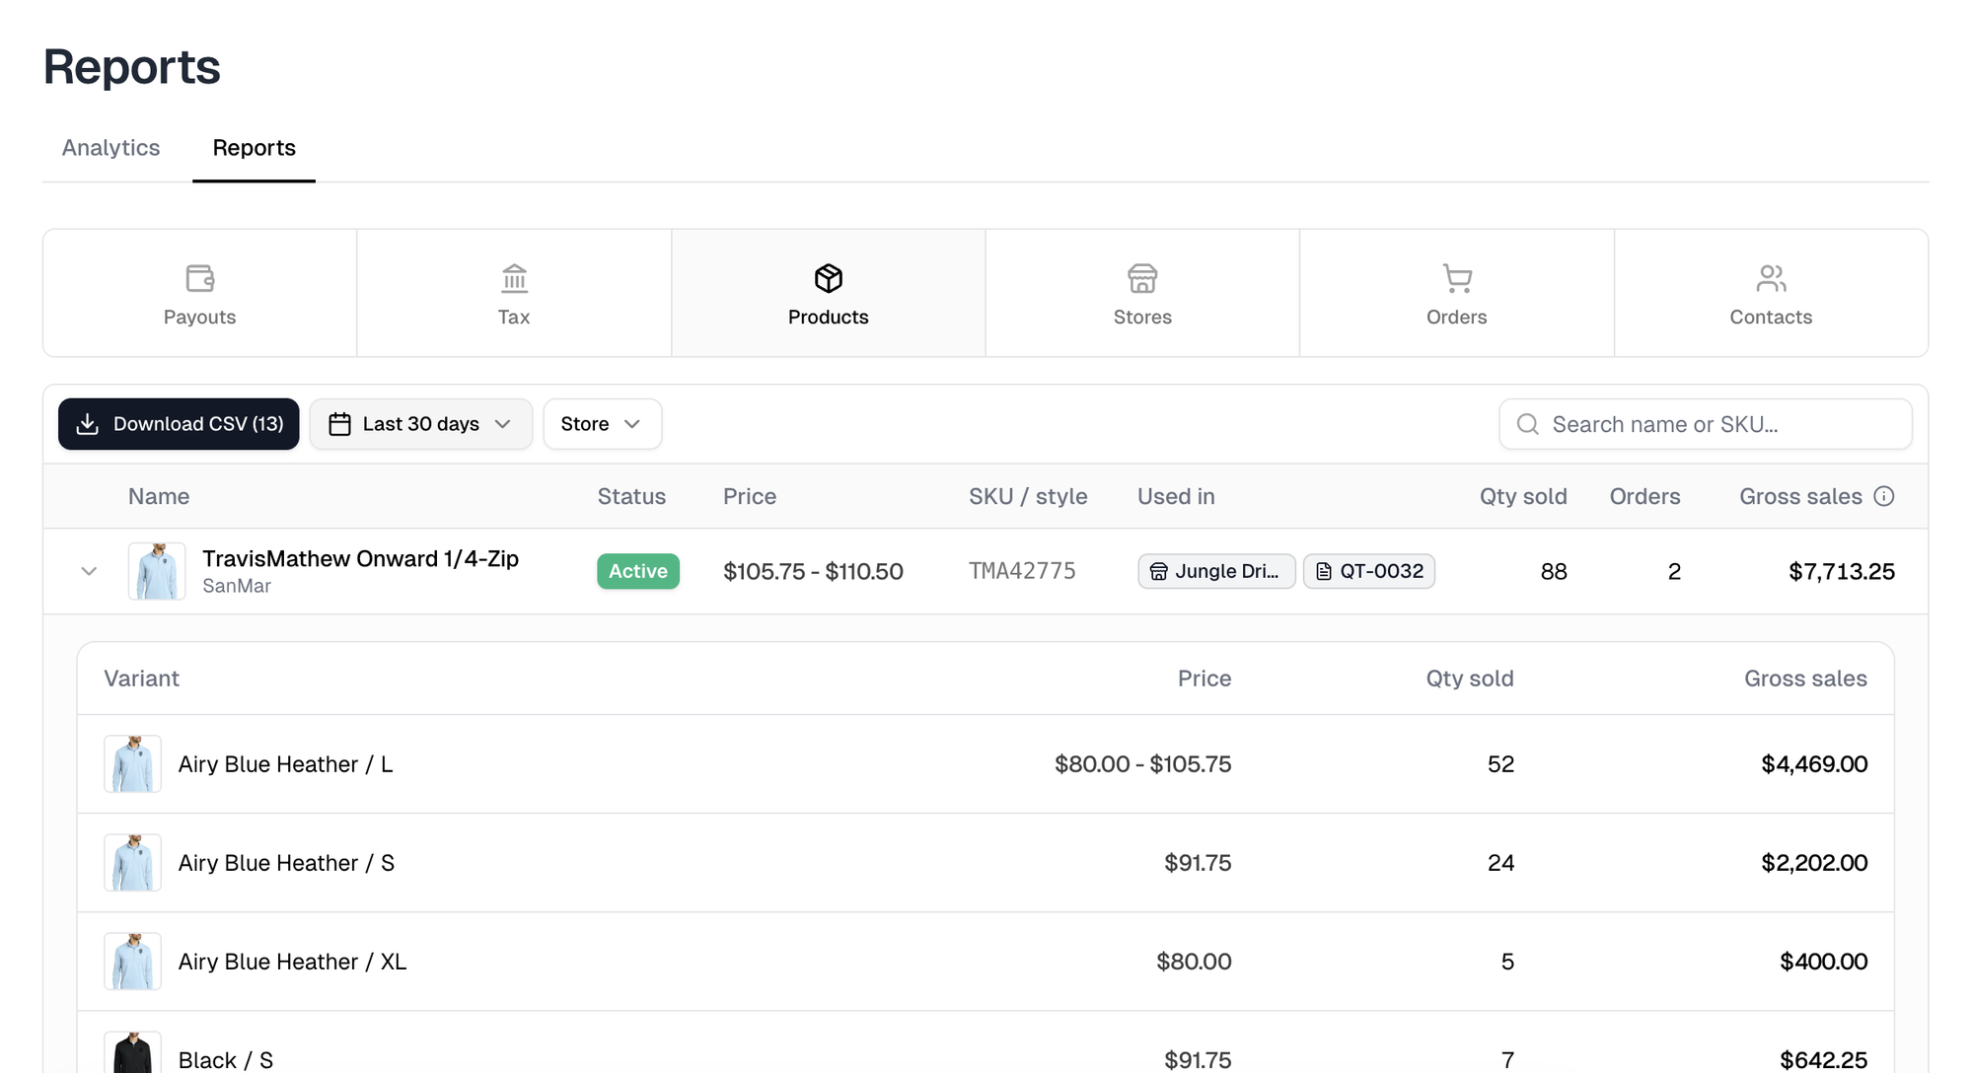
Task: Select the Tax bank building icon
Action: 514,278
